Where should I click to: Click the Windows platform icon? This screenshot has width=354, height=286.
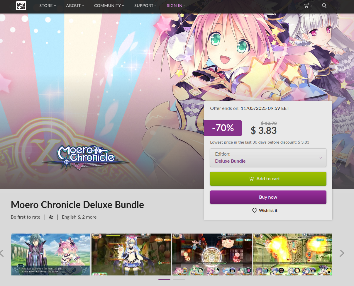point(51,217)
